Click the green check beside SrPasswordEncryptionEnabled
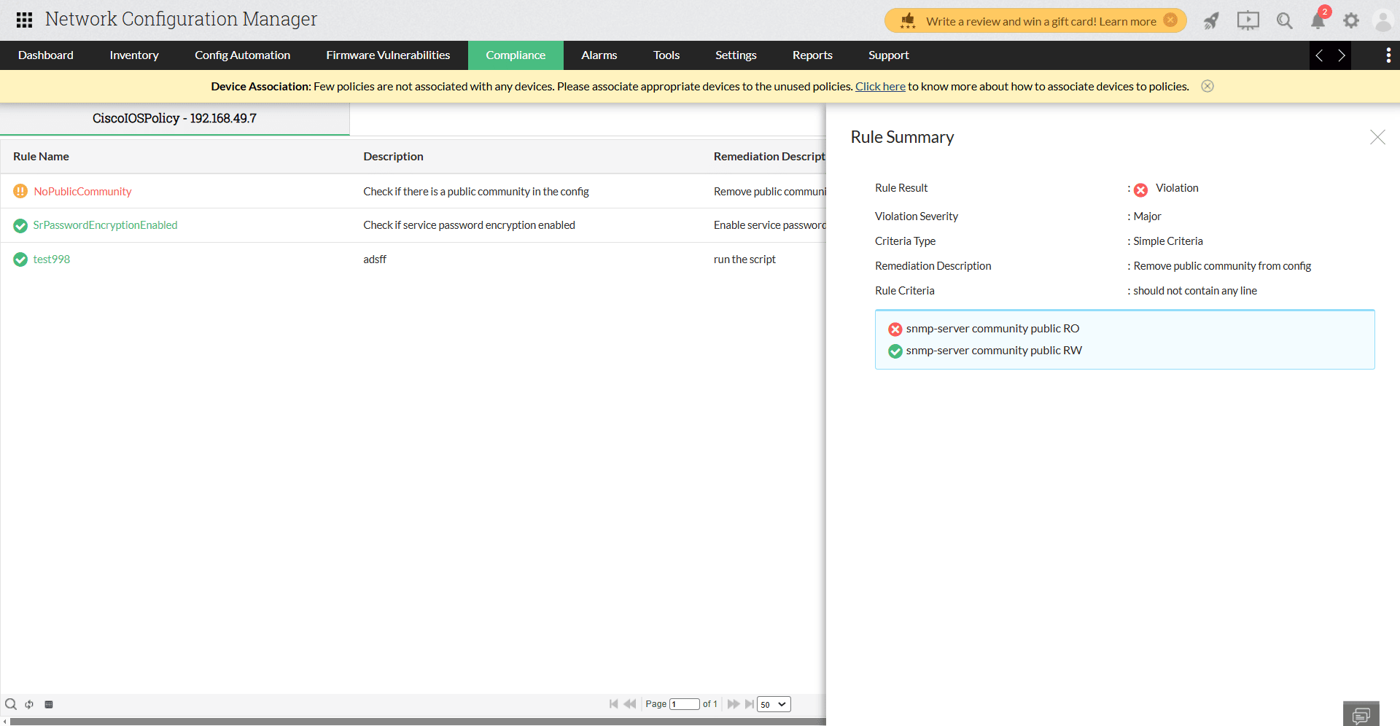Image resolution: width=1400 pixels, height=726 pixels. tap(20, 225)
